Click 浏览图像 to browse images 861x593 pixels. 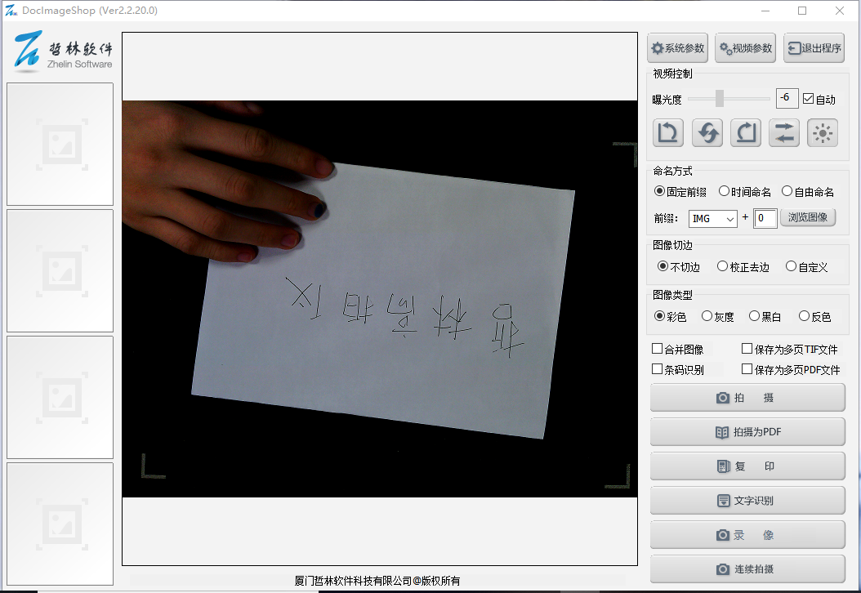pos(808,217)
